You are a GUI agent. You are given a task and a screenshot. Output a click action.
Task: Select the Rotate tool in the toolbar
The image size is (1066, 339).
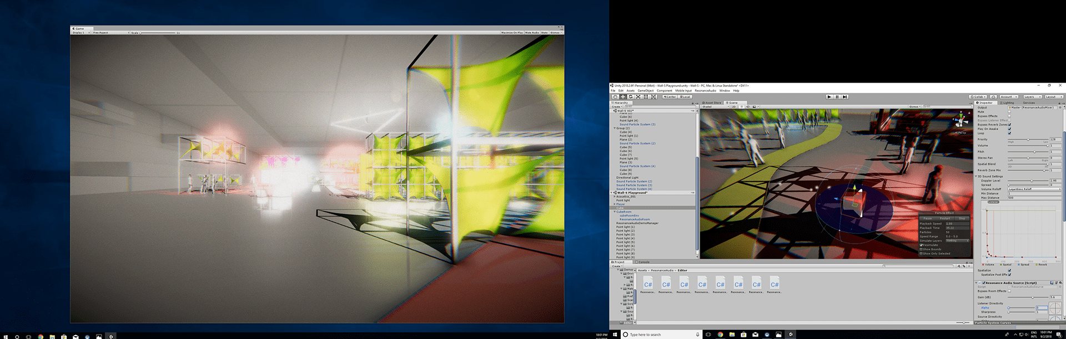pyautogui.click(x=630, y=96)
